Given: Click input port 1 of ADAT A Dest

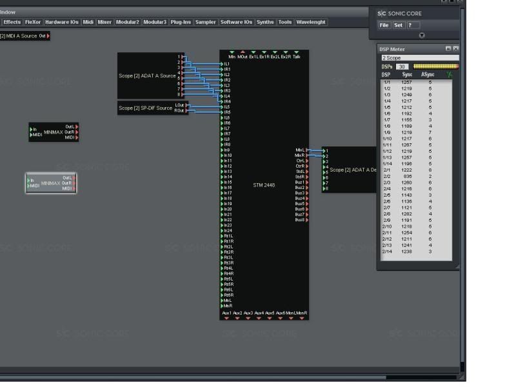Looking at the screenshot, I should click(x=324, y=151).
